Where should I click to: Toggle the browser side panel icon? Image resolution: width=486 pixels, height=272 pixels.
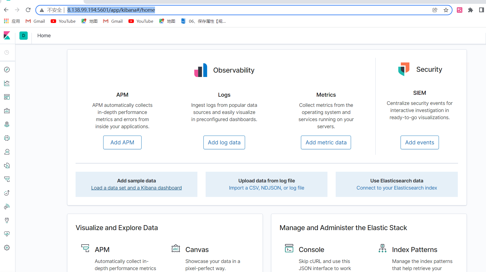point(481,10)
